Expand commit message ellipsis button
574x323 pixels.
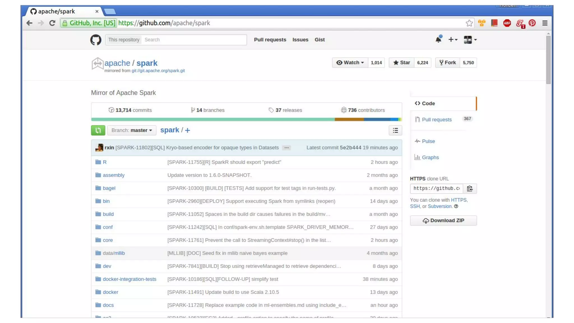click(286, 147)
